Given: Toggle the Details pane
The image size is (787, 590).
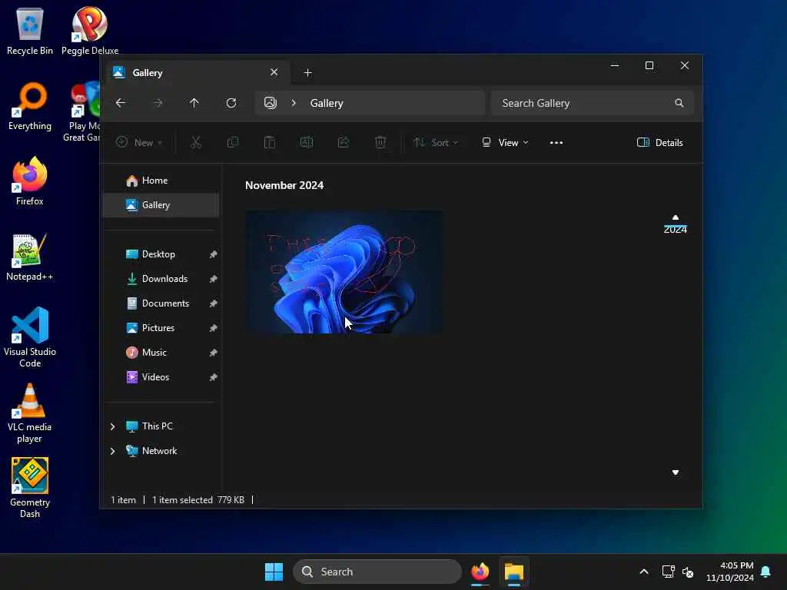Looking at the screenshot, I should [x=659, y=142].
